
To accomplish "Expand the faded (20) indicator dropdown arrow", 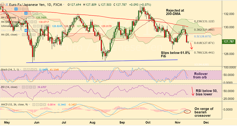I will click(12, 9).
